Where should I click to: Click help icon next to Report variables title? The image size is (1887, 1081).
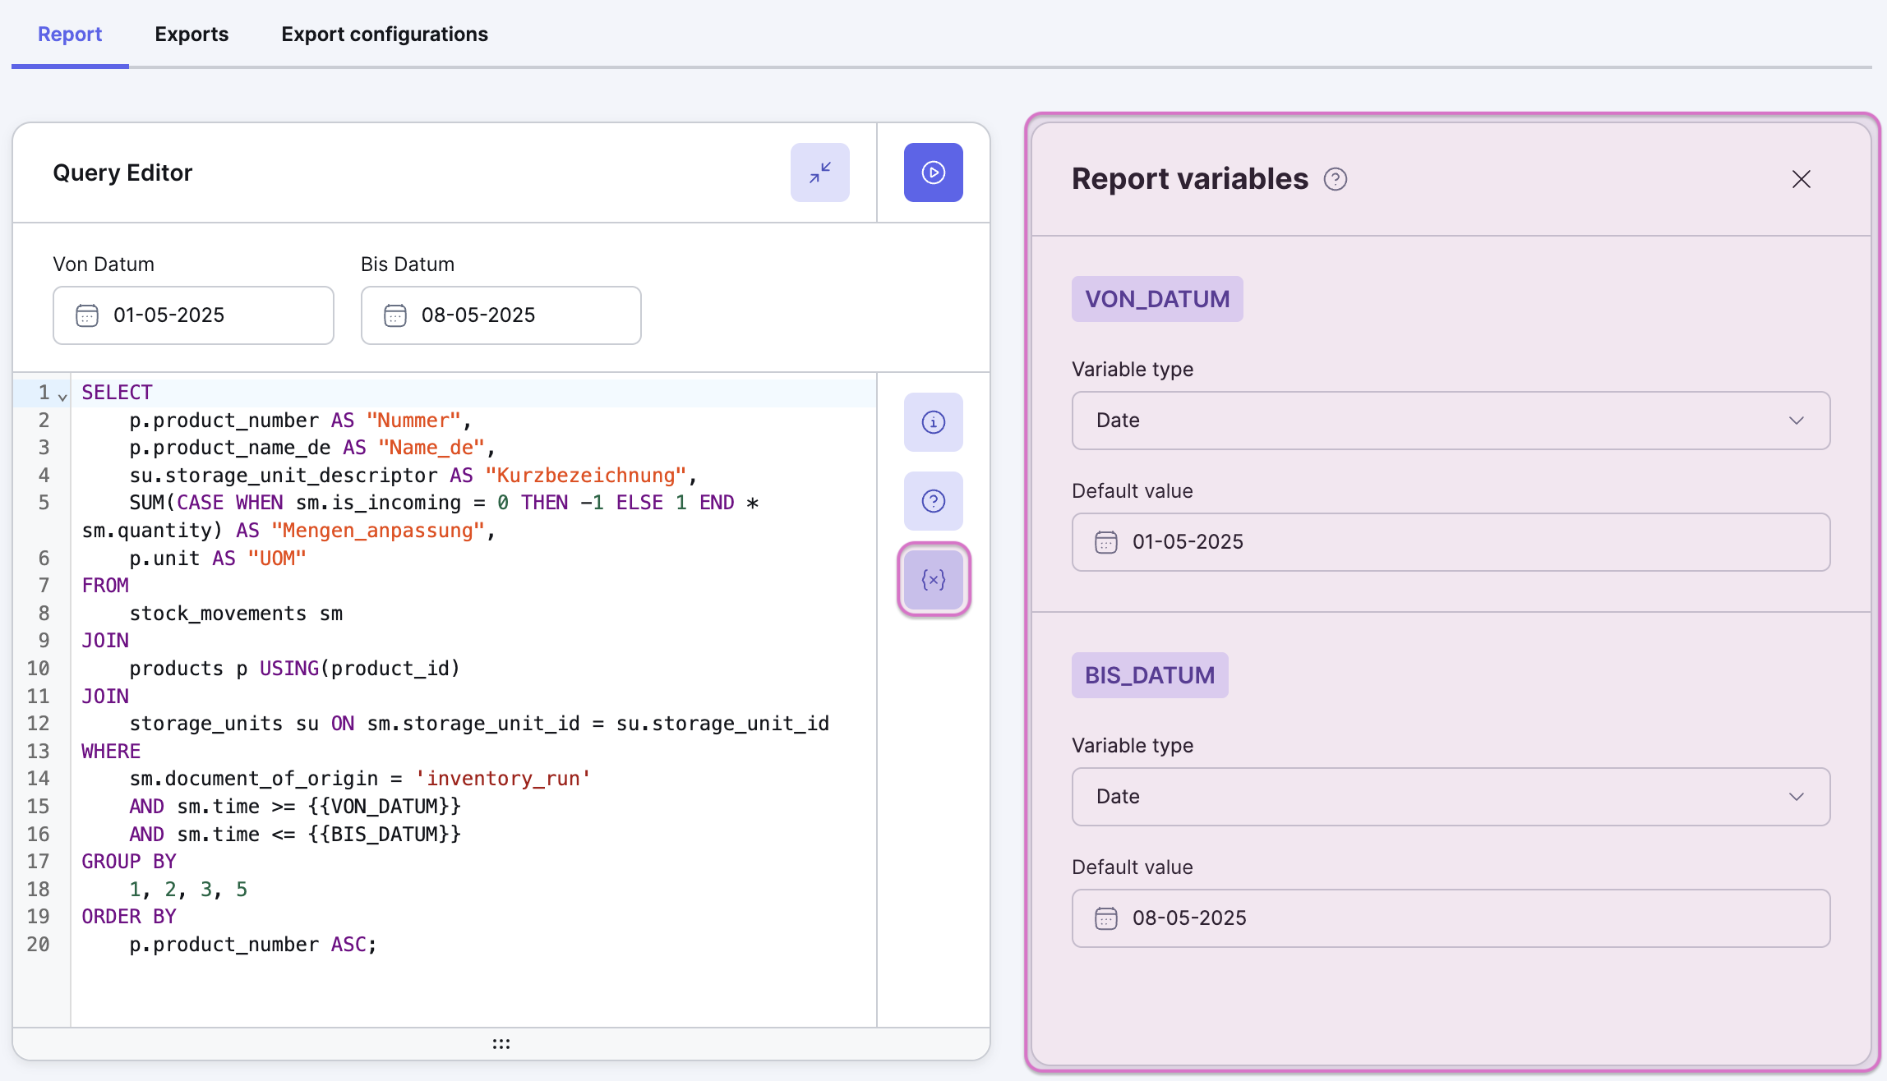pos(1335,179)
